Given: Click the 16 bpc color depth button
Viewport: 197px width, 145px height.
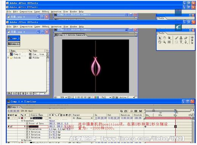Looking at the screenshot, I should [x=29, y=93].
